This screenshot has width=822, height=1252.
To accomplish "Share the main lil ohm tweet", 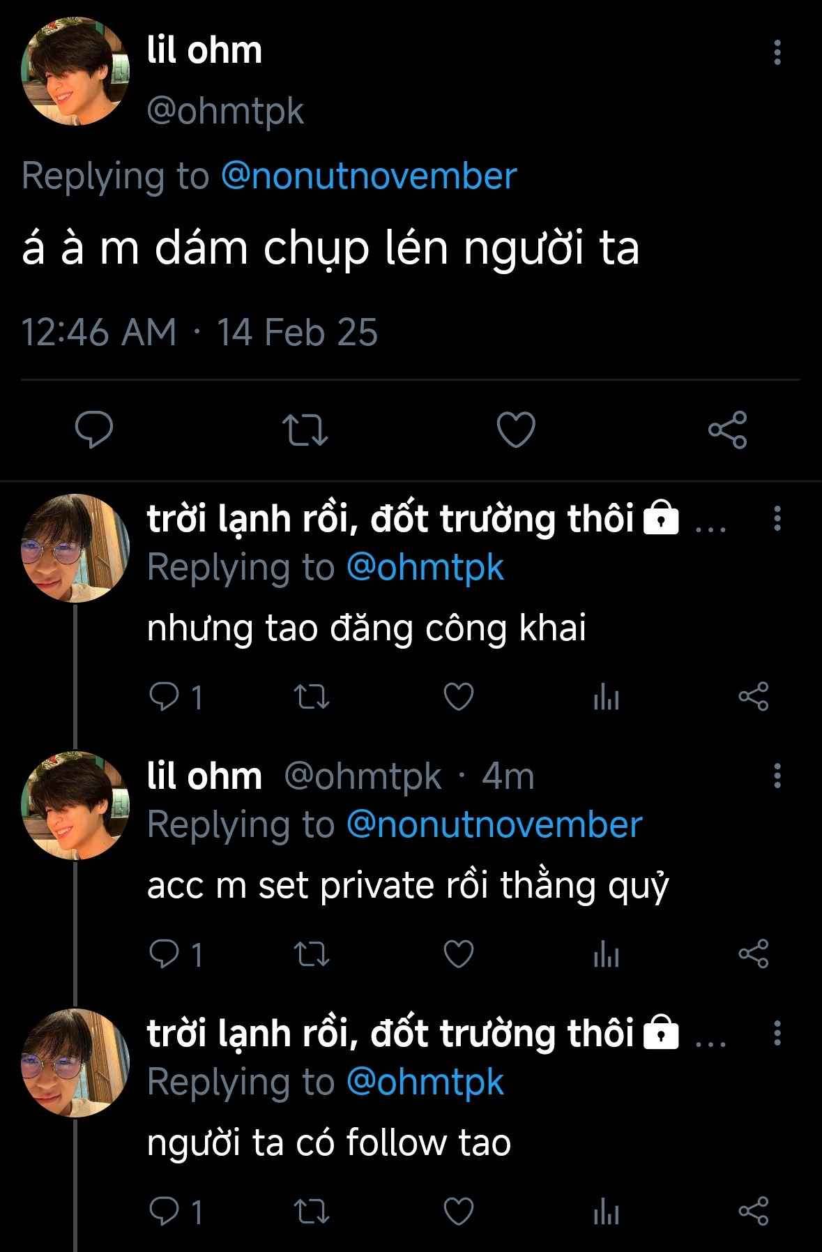I will (727, 429).
